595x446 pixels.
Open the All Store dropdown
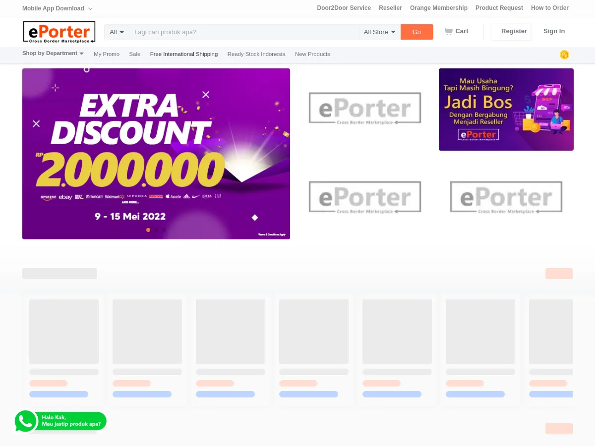[x=380, y=32]
